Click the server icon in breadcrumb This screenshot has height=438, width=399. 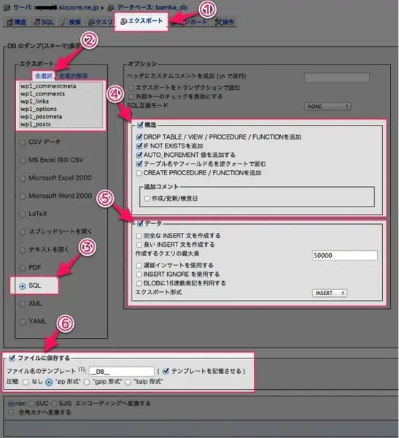[7, 7]
